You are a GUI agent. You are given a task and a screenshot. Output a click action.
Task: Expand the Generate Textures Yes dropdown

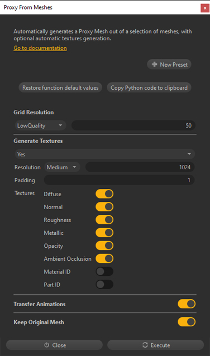105,154
